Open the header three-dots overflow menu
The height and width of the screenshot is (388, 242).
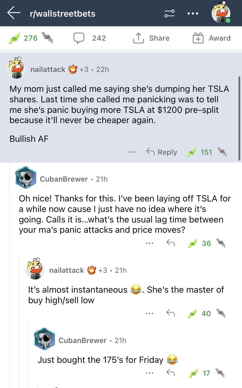(193, 13)
